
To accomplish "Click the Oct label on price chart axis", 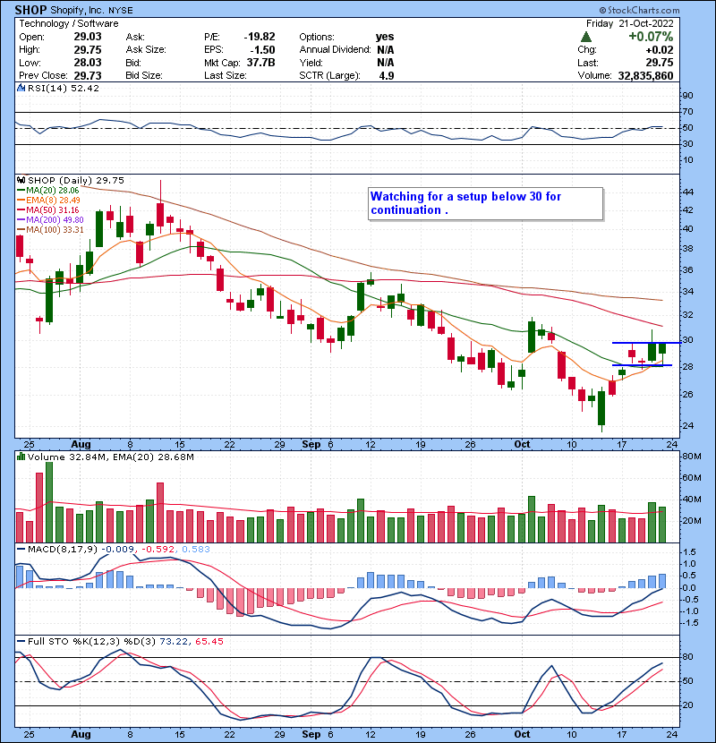I will [522, 444].
